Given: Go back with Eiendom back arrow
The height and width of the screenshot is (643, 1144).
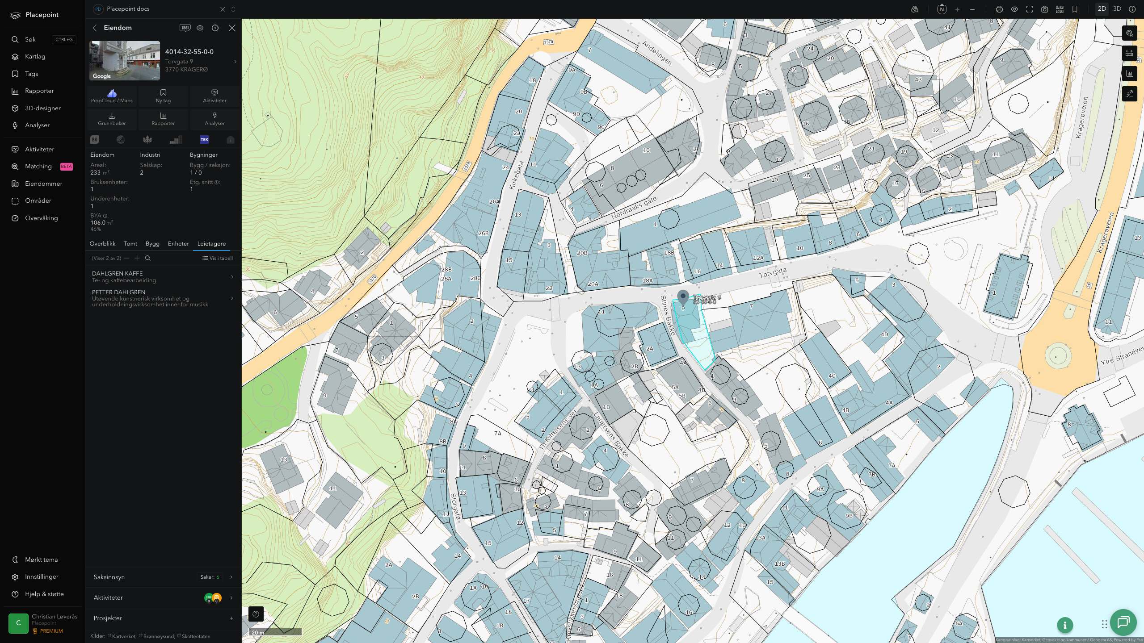Looking at the screenshot, I should (95, 28).
